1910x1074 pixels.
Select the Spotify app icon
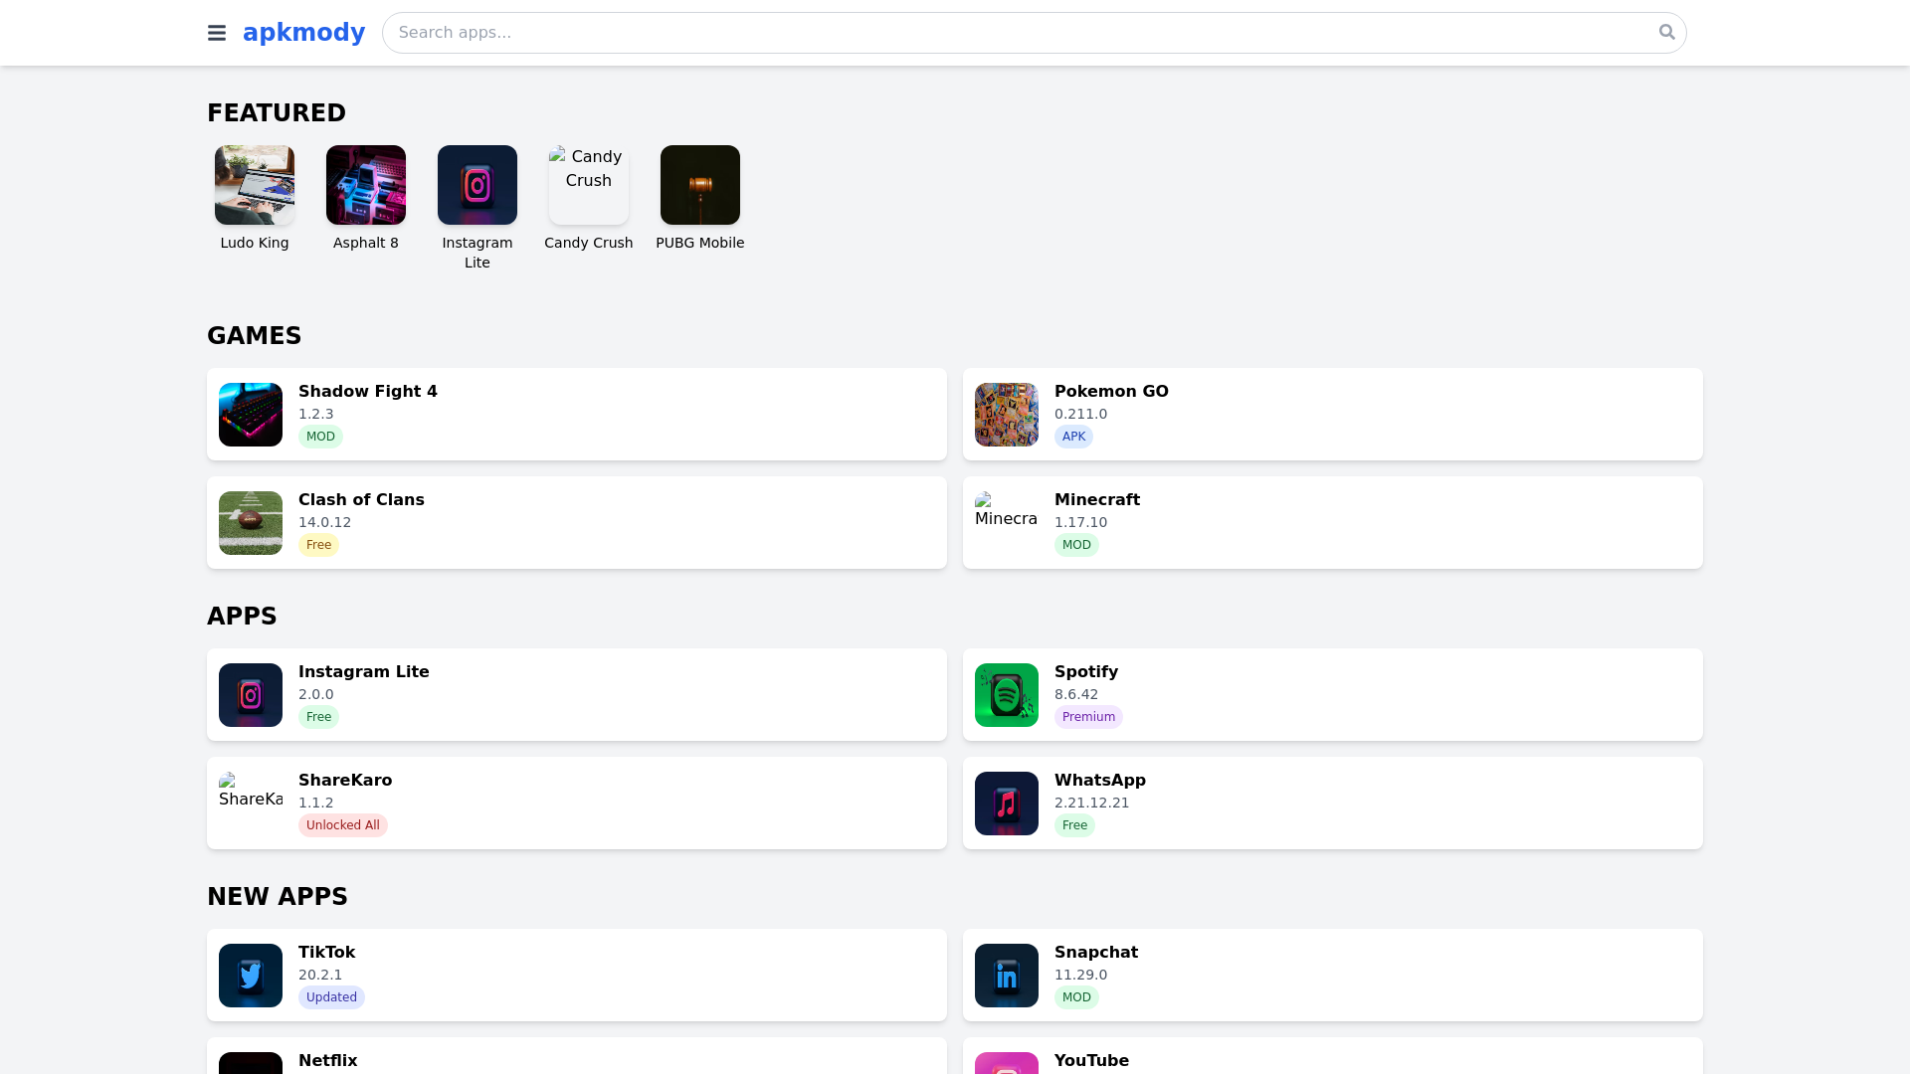click(1006, 695)
